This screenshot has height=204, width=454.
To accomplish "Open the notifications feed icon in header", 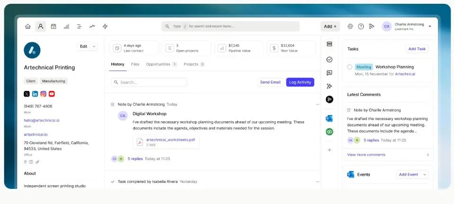I will [372, 26].
